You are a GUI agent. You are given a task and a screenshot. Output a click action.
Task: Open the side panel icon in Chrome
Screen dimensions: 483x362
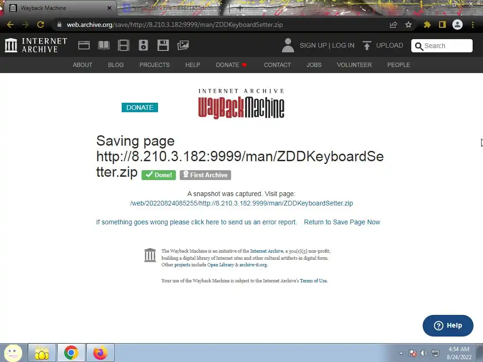click(442, 25)
